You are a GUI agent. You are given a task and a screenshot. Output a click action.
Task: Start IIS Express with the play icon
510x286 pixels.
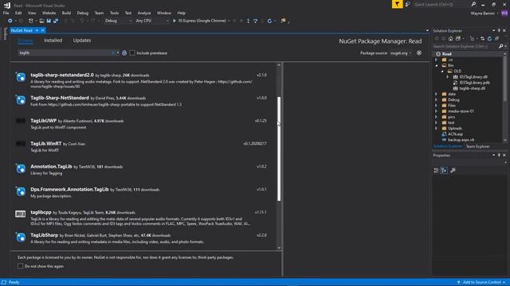[175, 21]
